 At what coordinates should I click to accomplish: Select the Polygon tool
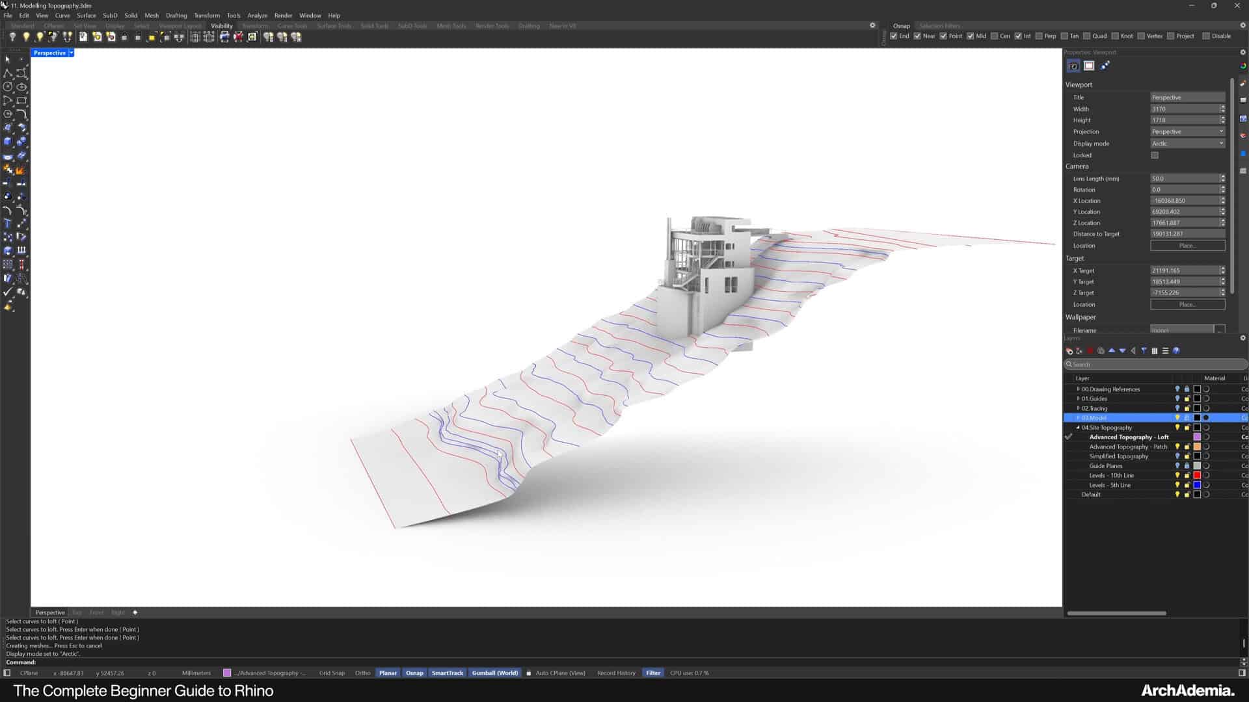pos(8,114)
